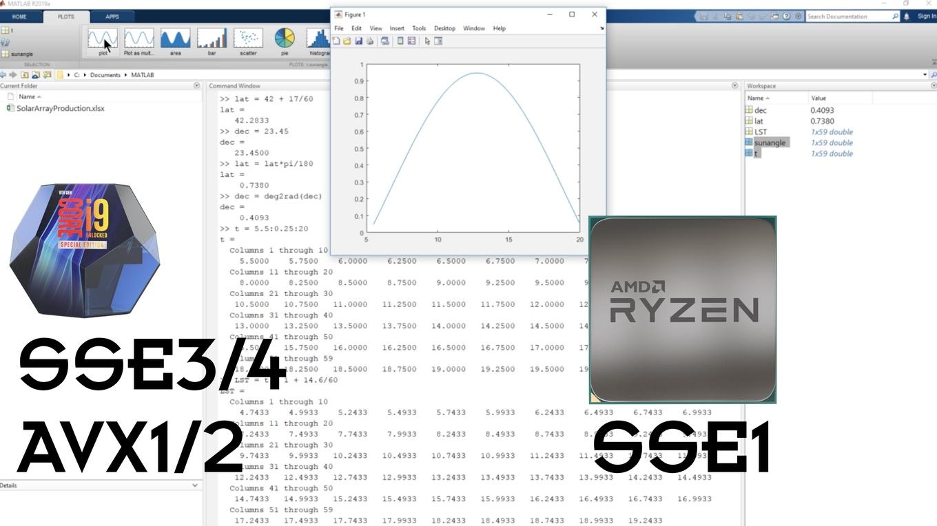Click New Figure icon in Figure 1 toolbar
Viewport: 937px width, 526px height.
point(336,41)
